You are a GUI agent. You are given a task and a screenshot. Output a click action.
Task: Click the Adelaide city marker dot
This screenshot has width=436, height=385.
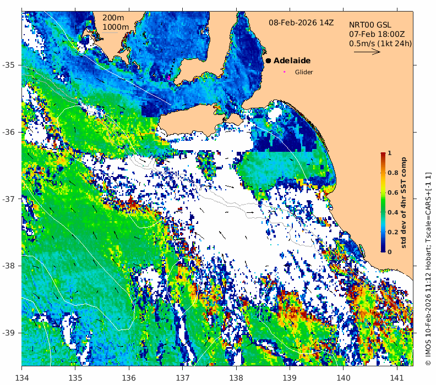[268, 61]
